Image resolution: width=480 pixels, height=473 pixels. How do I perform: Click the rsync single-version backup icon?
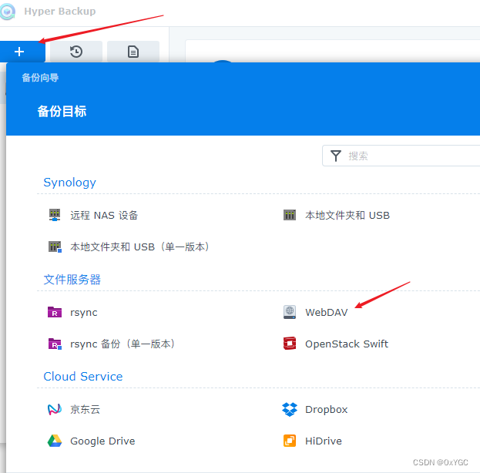click(55, 344)
